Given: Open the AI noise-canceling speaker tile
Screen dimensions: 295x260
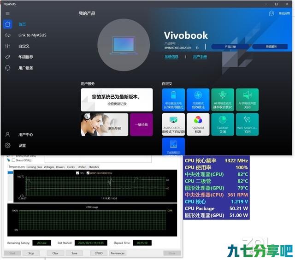Looking at the screenshot, I should (x=247, y=100).
